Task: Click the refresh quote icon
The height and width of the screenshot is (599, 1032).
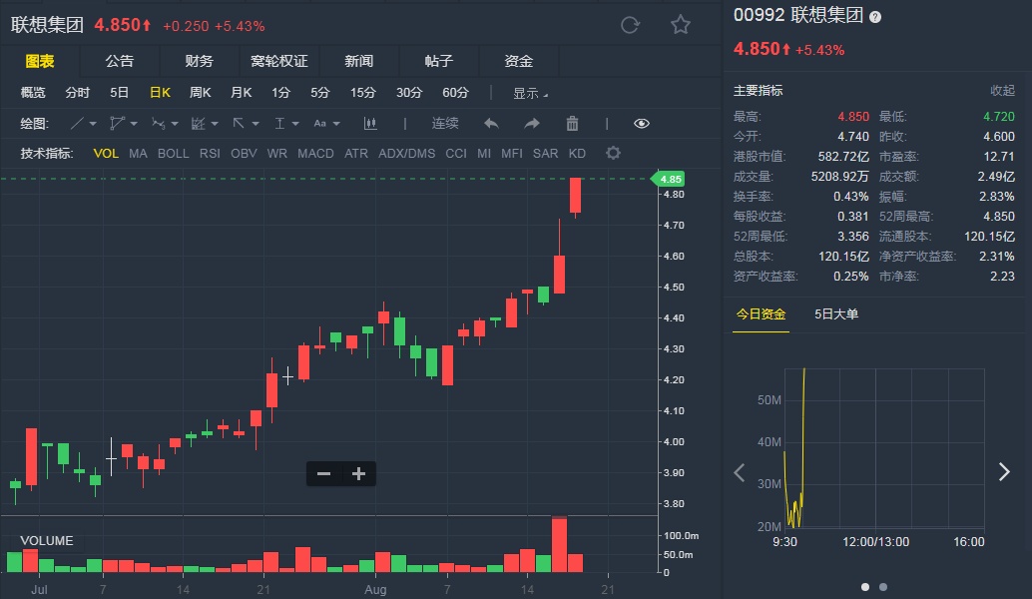Action: 630,25
